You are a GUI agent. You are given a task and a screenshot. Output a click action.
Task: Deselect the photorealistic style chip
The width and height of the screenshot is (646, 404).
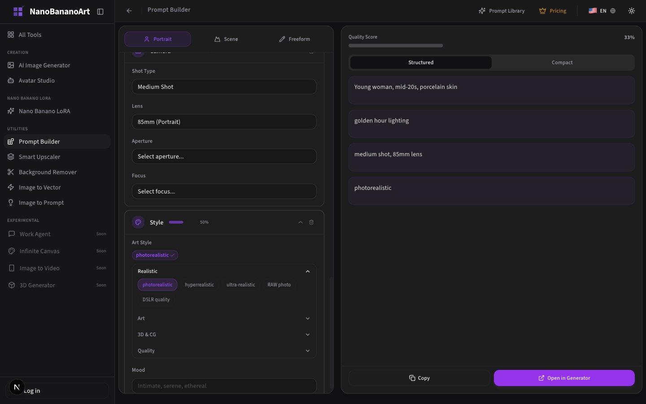tap(157, 285)
